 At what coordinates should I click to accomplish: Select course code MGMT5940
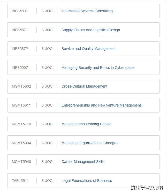pos(21,162)
